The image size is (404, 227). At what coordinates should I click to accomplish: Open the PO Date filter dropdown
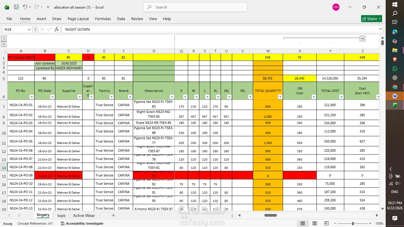(x=52, y=97)
